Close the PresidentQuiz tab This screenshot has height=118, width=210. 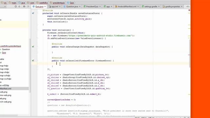click(100, 7)
